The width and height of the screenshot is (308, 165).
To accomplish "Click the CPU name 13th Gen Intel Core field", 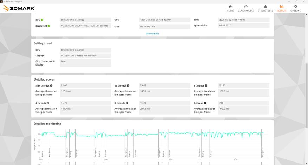I will pos(165,20).
